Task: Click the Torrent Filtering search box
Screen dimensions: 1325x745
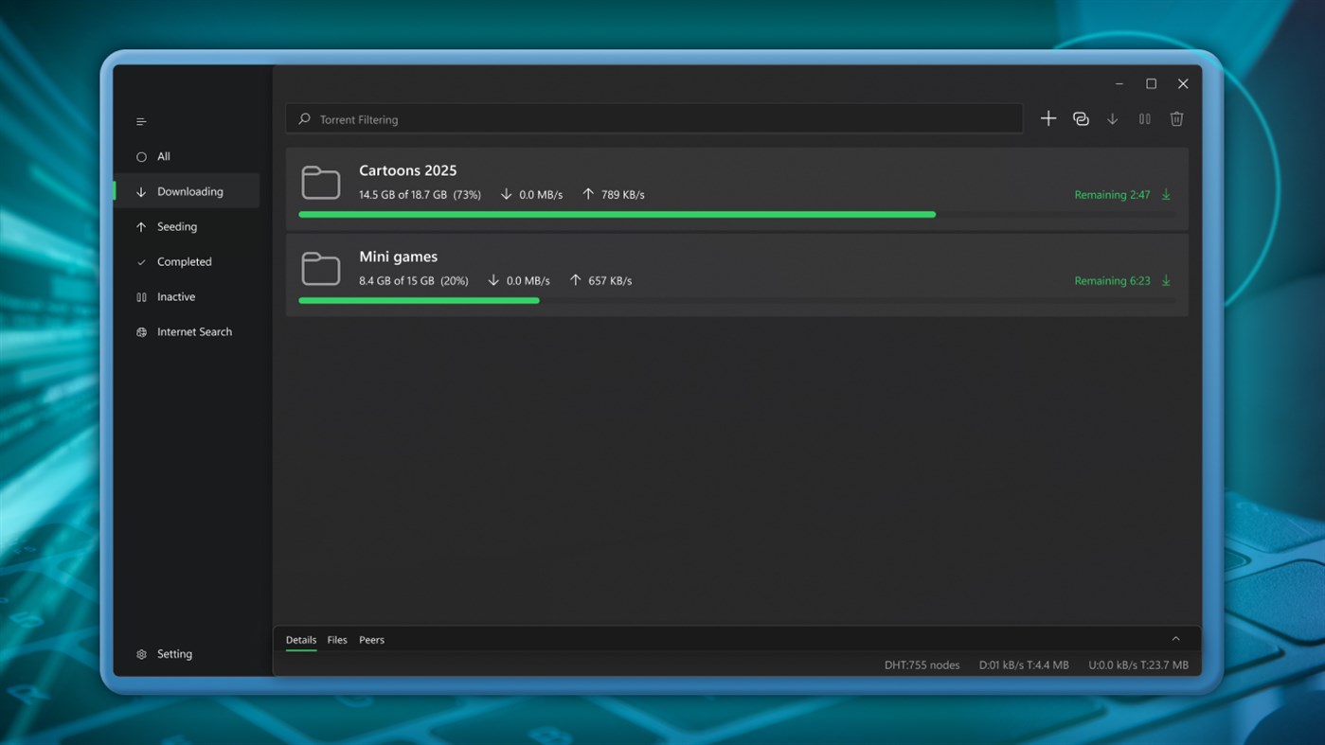Action: click(x=654, y=119)
